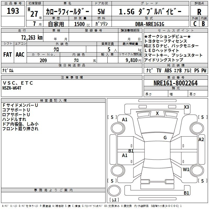Click the lot number 193
Screen dimensions: 209x209
[13, 11]
